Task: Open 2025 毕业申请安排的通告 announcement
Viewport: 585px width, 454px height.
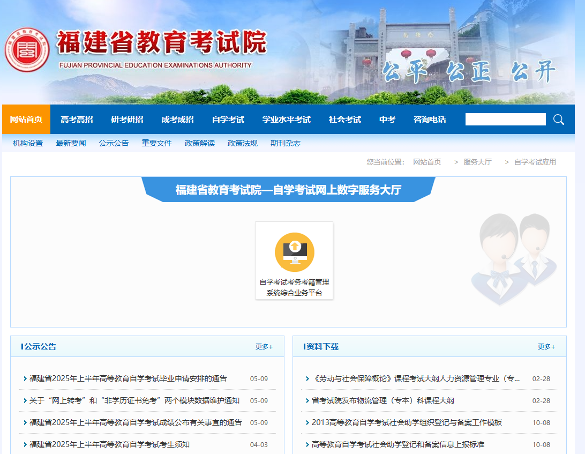Action: (128, 378)
